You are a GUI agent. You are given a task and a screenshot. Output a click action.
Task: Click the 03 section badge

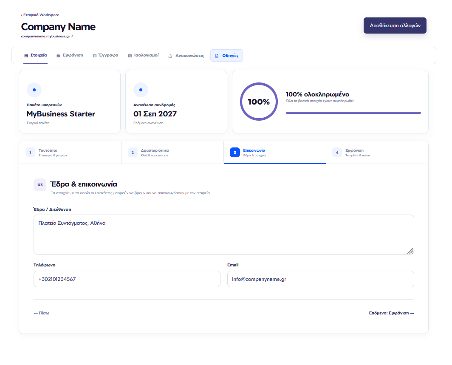40,185
